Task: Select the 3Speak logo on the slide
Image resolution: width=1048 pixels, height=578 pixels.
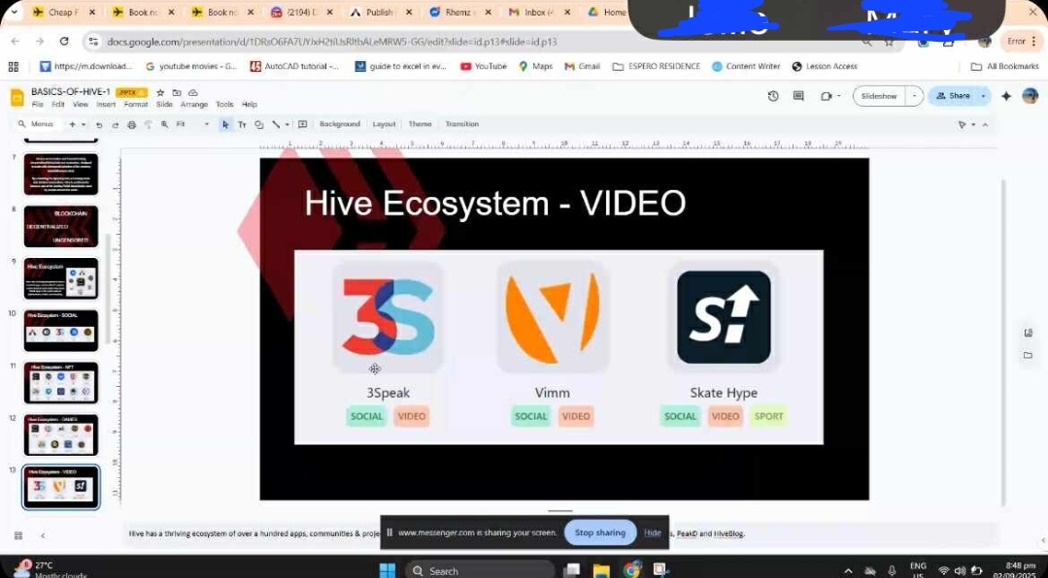Action: (x=388, y=316)
